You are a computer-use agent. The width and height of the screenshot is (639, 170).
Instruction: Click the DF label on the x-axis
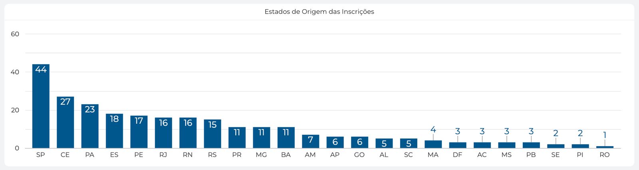(457, 155)
